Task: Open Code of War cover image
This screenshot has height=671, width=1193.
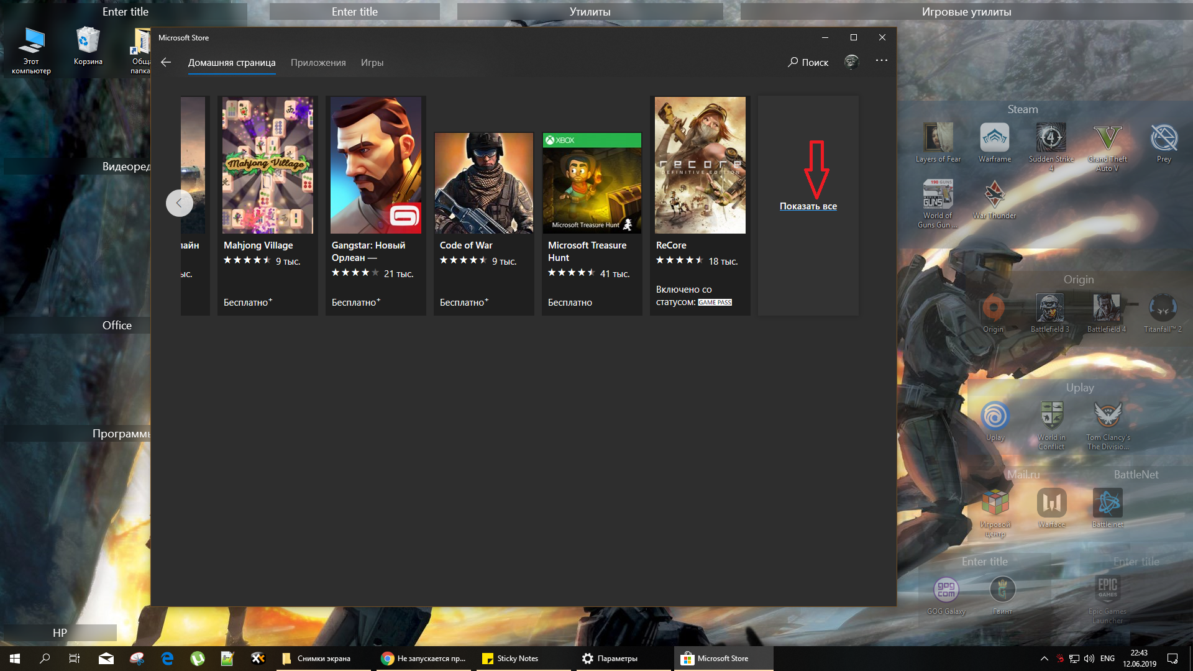Action: point(484,183)
